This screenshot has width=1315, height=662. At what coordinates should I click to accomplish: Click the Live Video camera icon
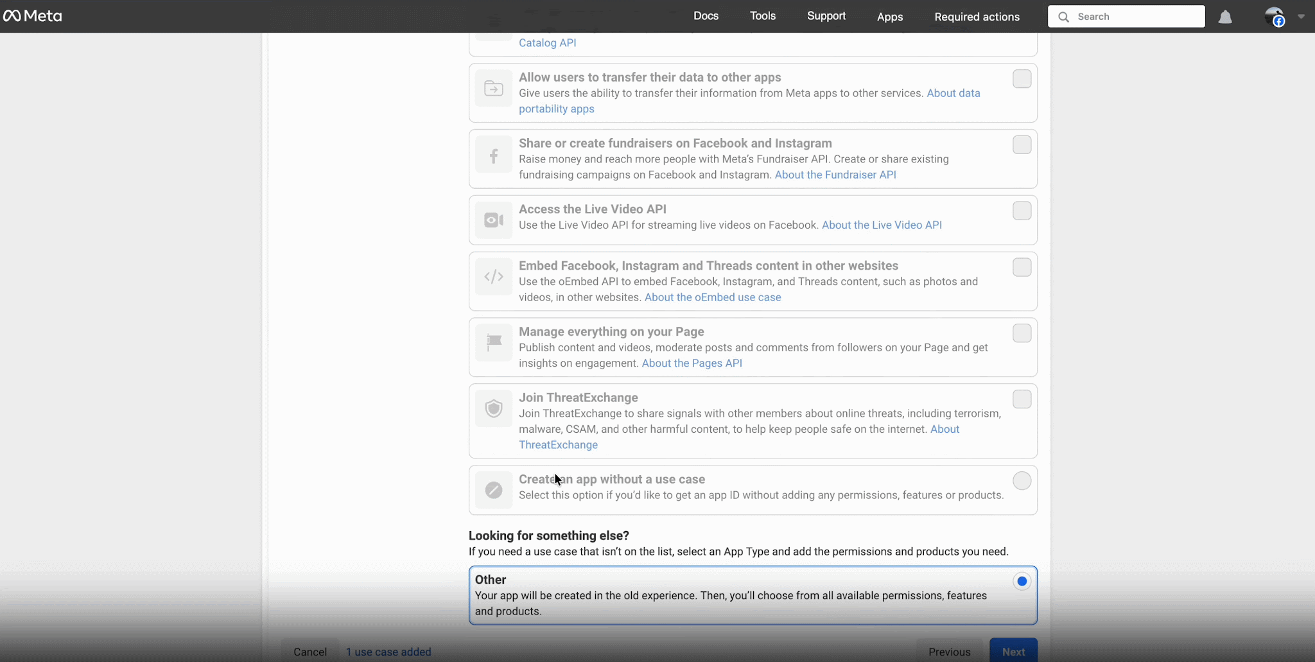click(x=494, y=220)
